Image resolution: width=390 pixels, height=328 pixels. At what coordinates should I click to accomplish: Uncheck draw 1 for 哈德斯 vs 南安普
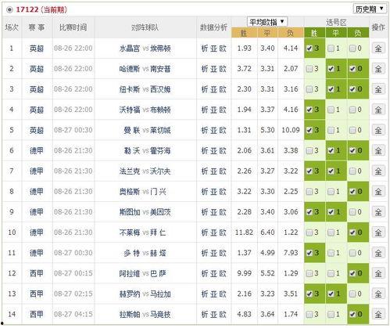331,69
